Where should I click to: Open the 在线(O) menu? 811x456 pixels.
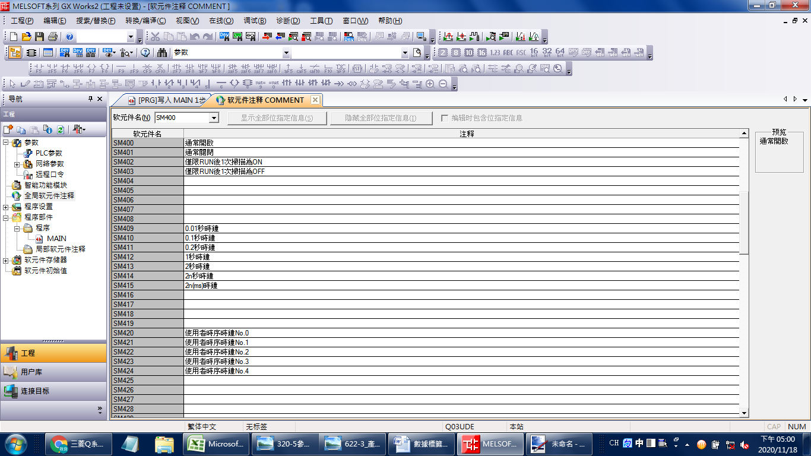click(221, 21)
